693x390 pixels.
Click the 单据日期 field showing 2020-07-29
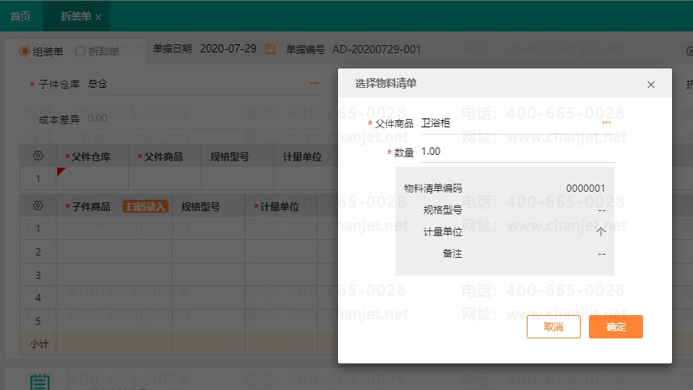point(228,49)
